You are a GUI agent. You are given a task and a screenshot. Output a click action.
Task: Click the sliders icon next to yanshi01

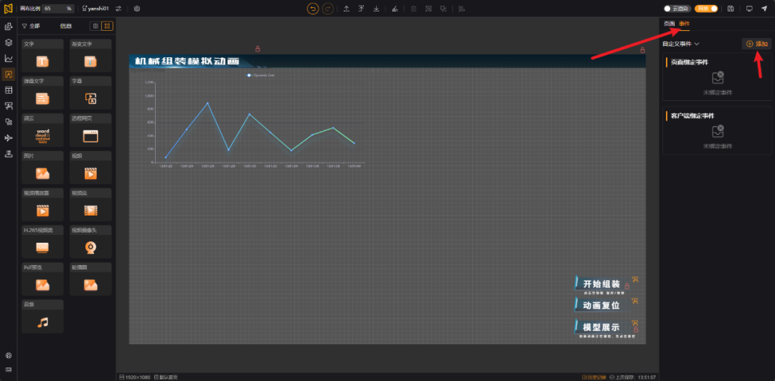point(118,9)
